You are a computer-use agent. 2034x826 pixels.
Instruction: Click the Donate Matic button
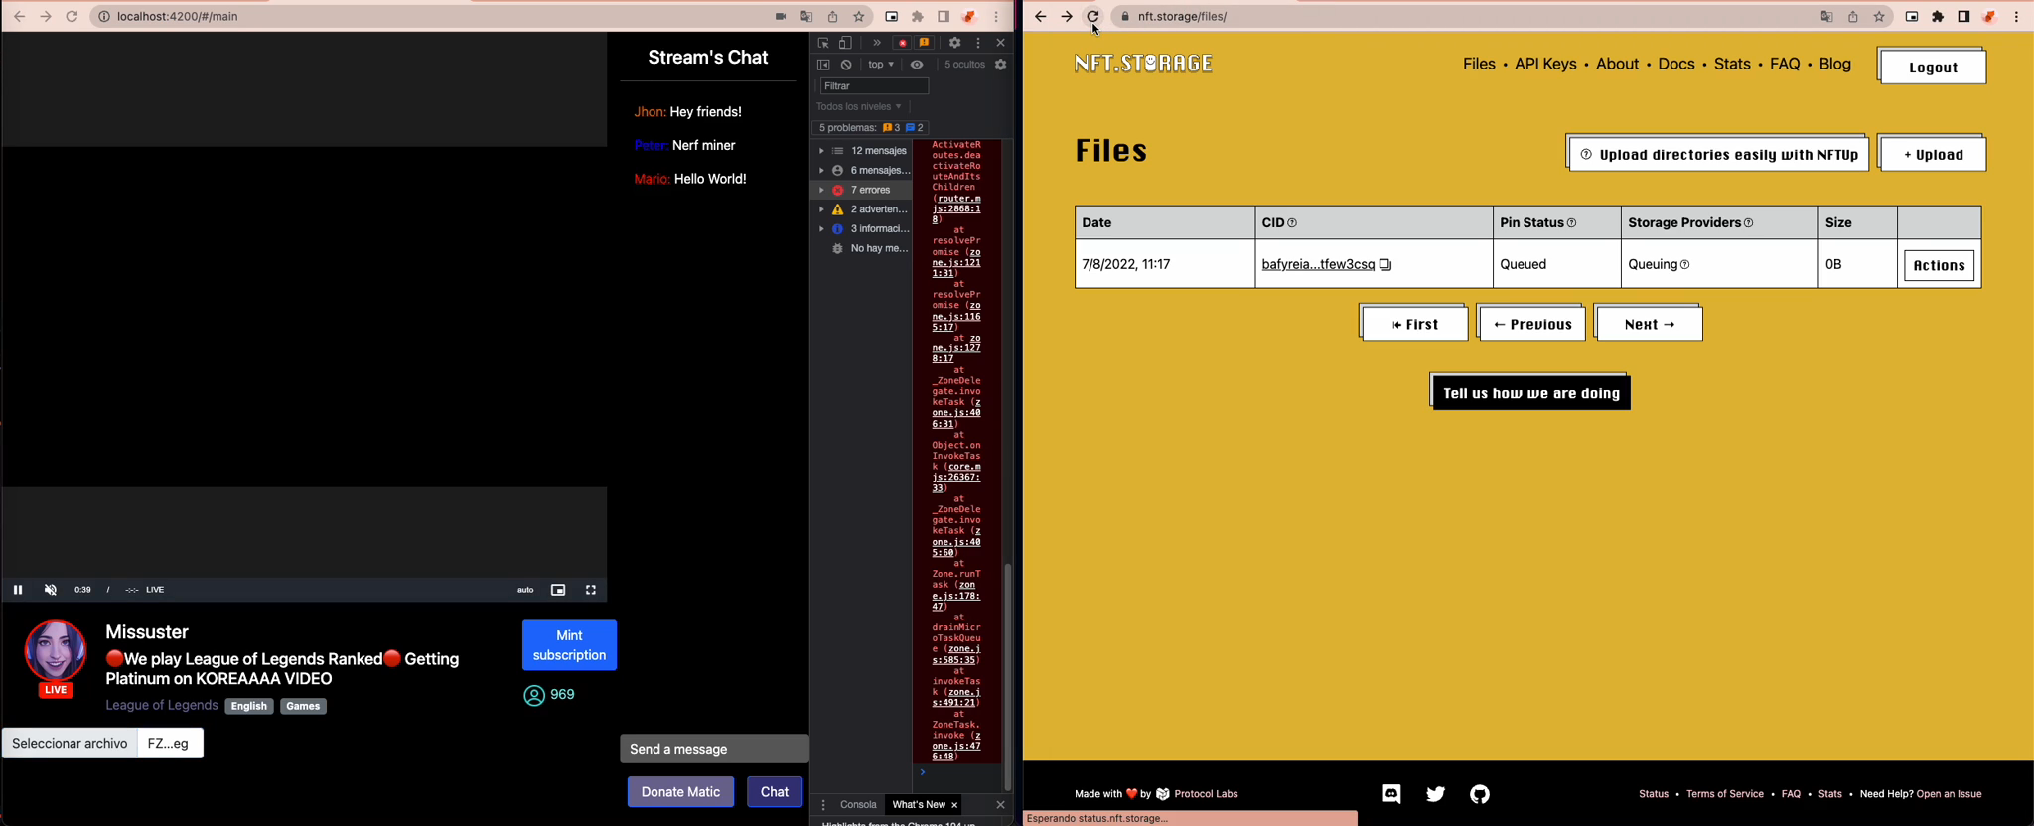(x=680, y=792)
